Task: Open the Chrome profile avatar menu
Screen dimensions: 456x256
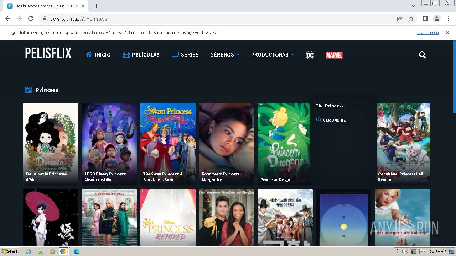Action: (x=436, y=19)
